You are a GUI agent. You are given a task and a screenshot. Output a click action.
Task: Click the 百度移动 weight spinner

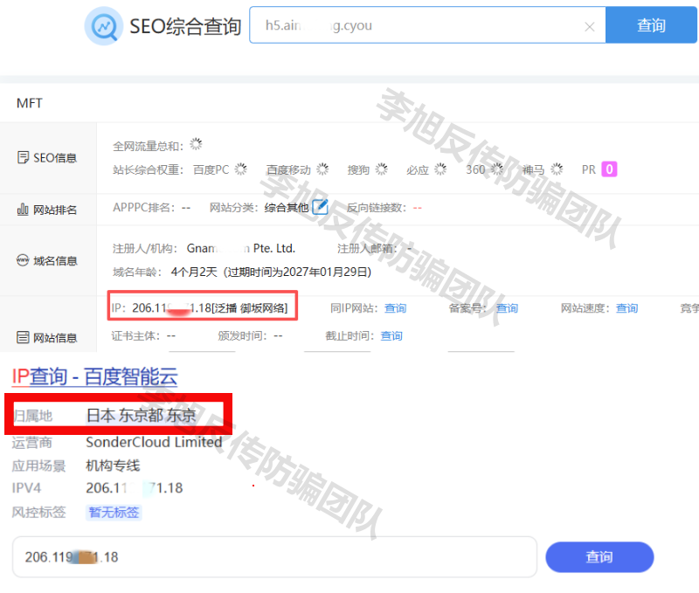click(322, 169)
